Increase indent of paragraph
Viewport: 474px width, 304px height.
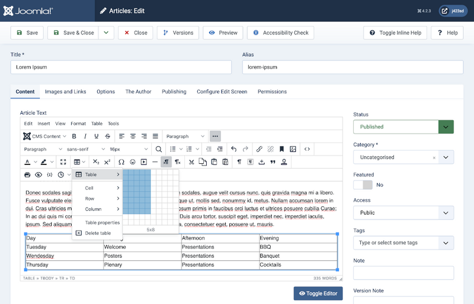220,149
